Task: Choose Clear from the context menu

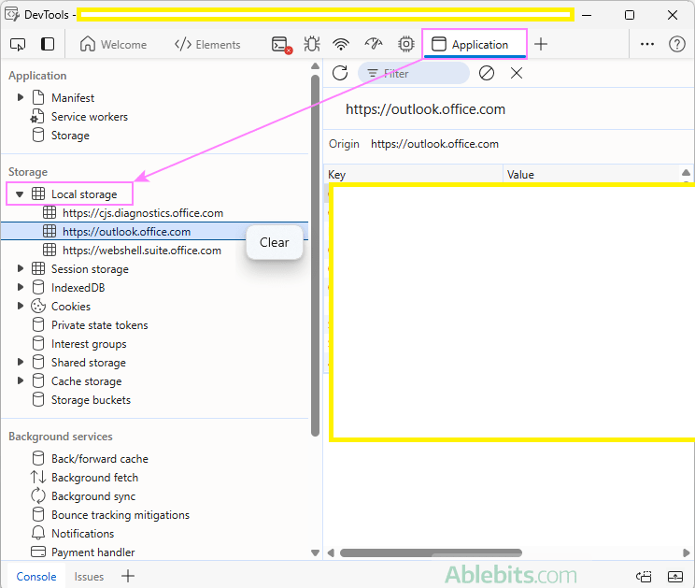Action: [275, 242]
